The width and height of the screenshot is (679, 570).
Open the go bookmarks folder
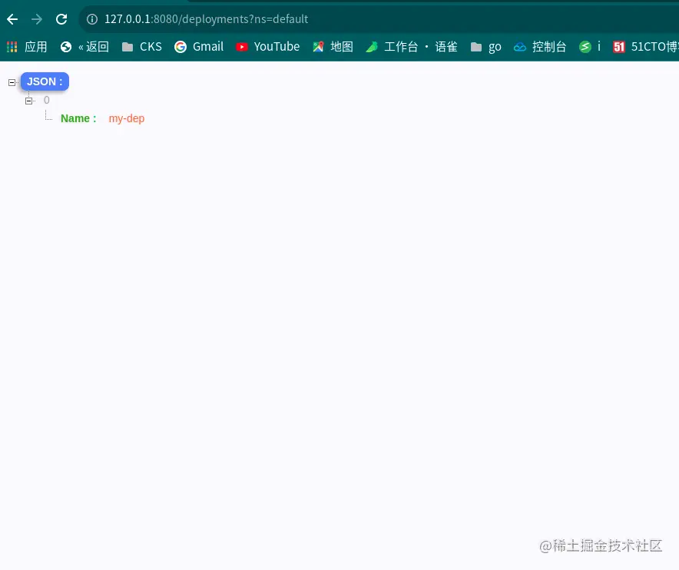[486, 47]
